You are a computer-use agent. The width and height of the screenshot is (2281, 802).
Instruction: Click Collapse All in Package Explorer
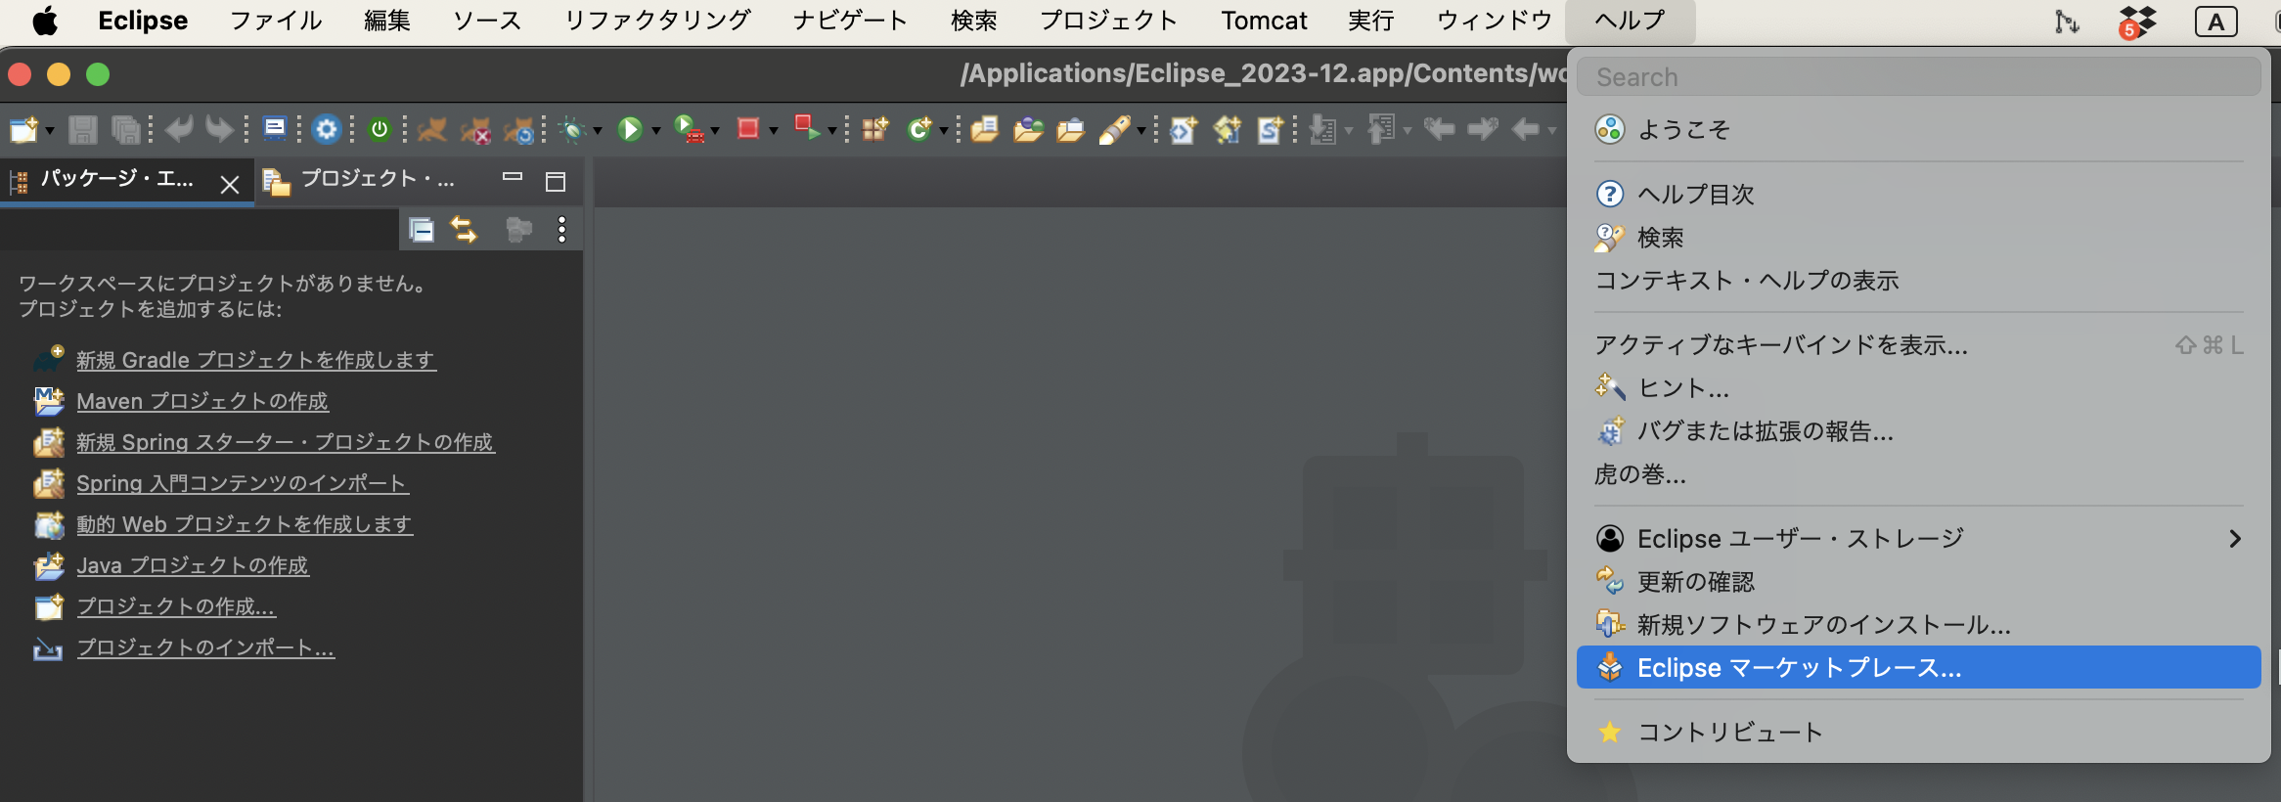[422, 230]
